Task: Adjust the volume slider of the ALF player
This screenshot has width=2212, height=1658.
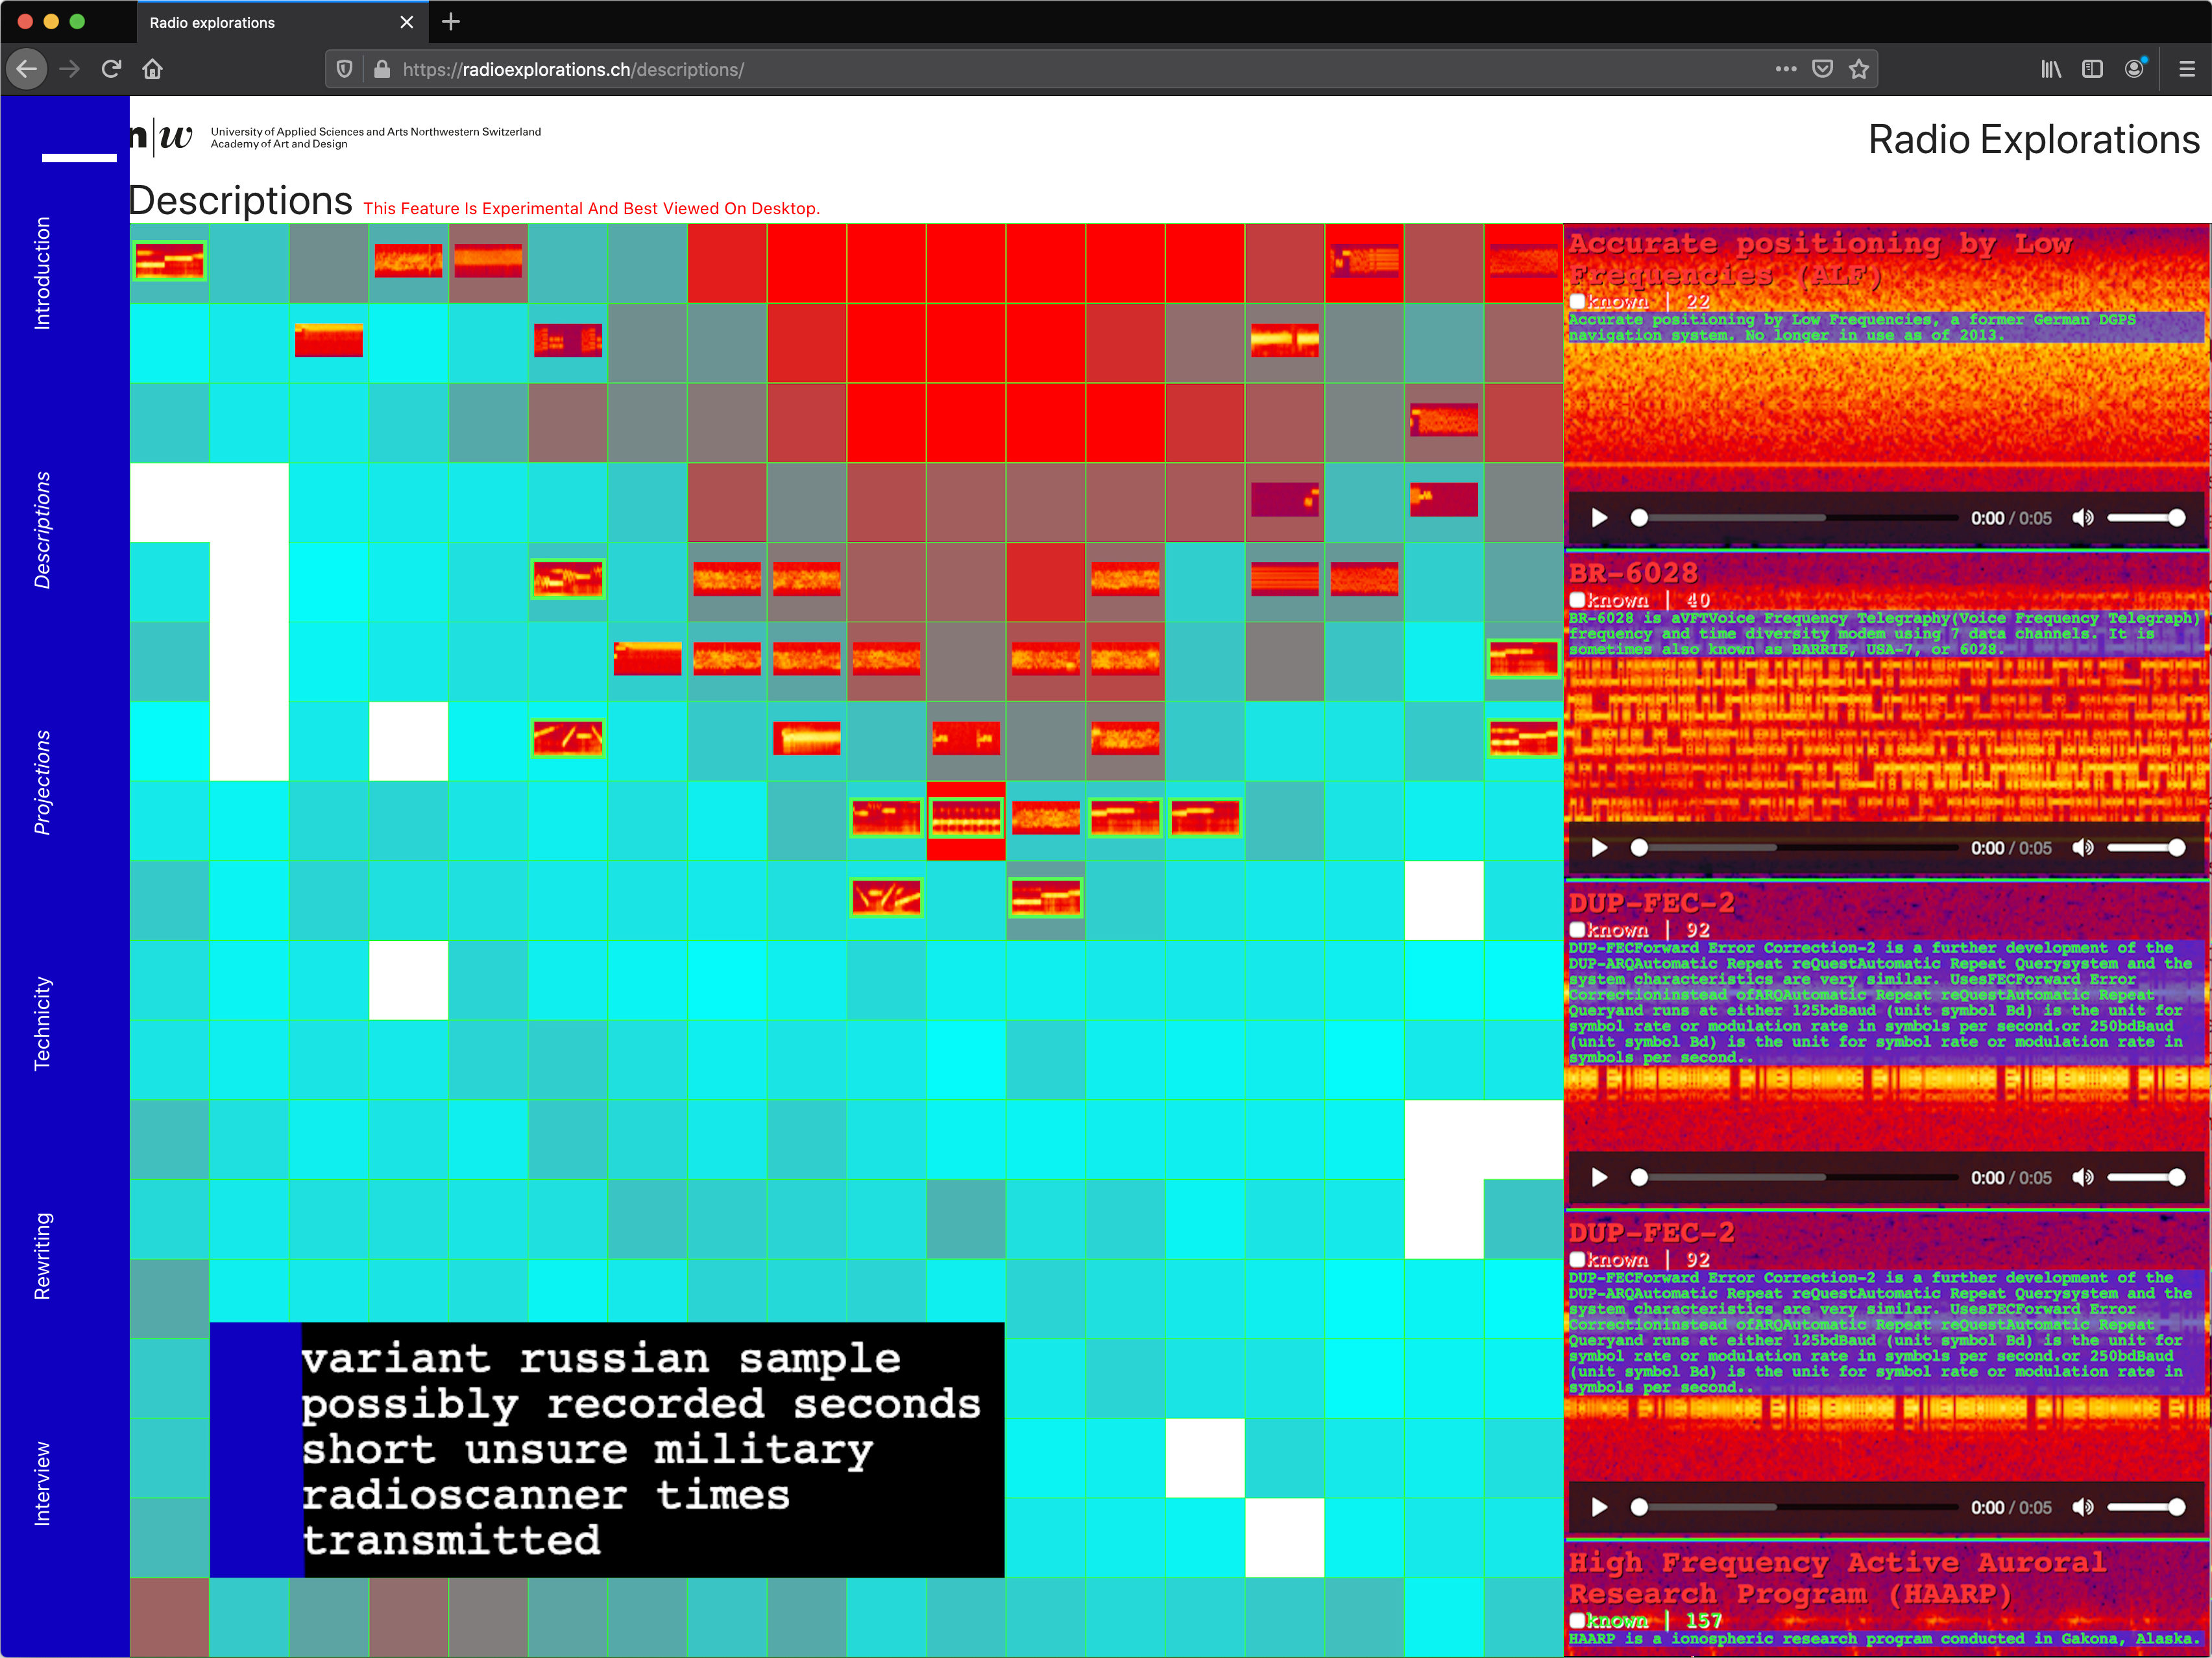Action: click(2145, 518)
